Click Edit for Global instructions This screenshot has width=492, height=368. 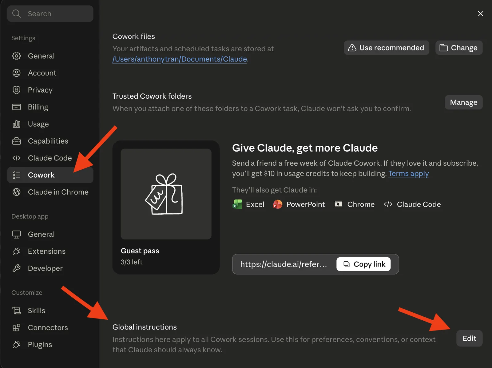pos(469,338)
